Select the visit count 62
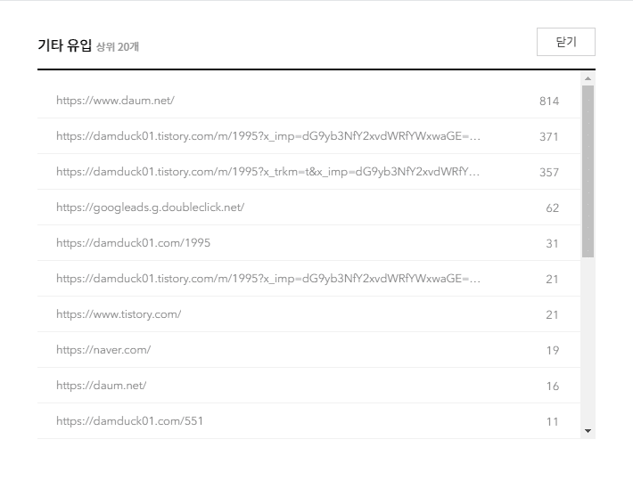Image resolution: width=633 pixels, height=480 pixels. click(x=552, y=207)
